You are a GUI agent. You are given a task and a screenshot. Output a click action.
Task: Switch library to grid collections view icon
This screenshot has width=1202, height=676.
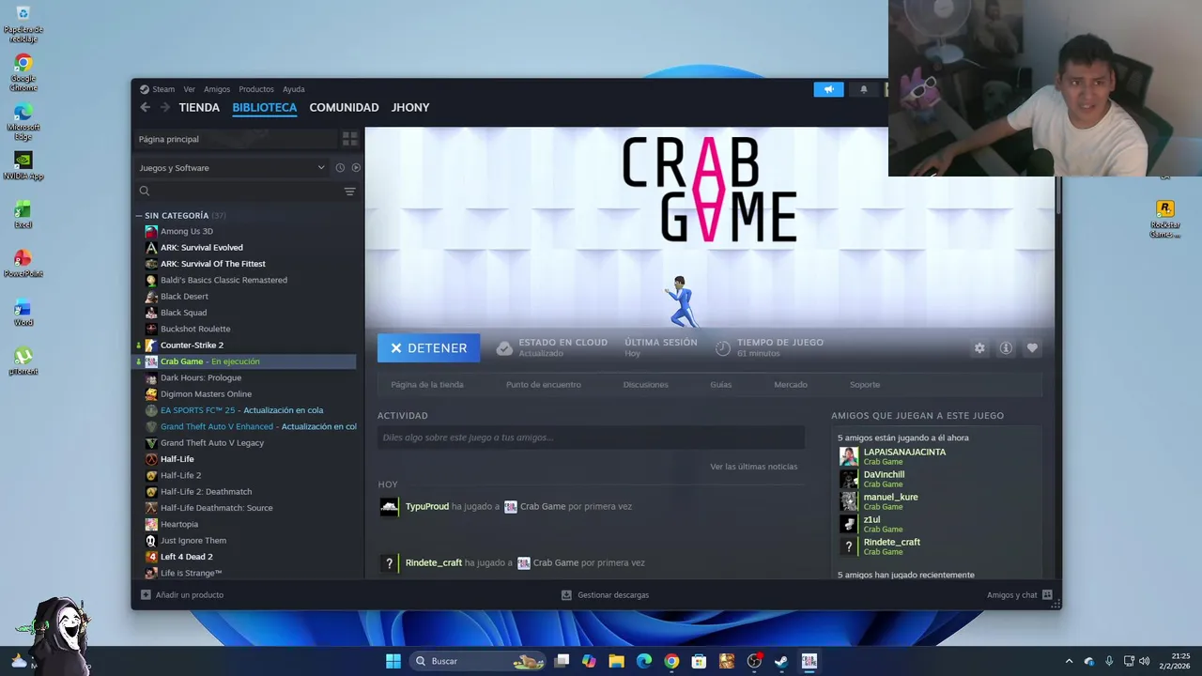pos(349,139)
